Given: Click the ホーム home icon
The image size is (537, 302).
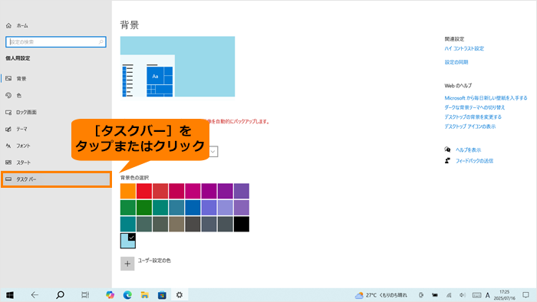Looking at the screenshot, I should tap(8, 25).
